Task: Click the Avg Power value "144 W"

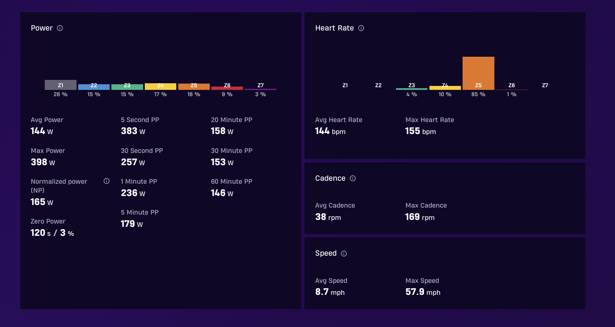Action: 42,131
